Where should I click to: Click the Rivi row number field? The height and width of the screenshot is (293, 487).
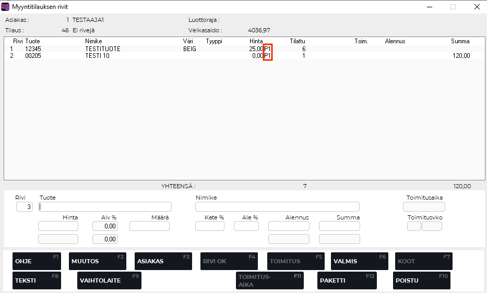tap(24, 207)
